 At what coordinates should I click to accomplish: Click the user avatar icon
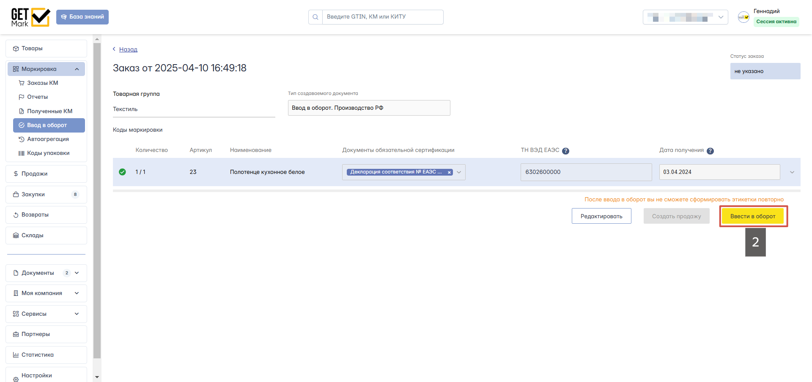click(x=743, y=17)
